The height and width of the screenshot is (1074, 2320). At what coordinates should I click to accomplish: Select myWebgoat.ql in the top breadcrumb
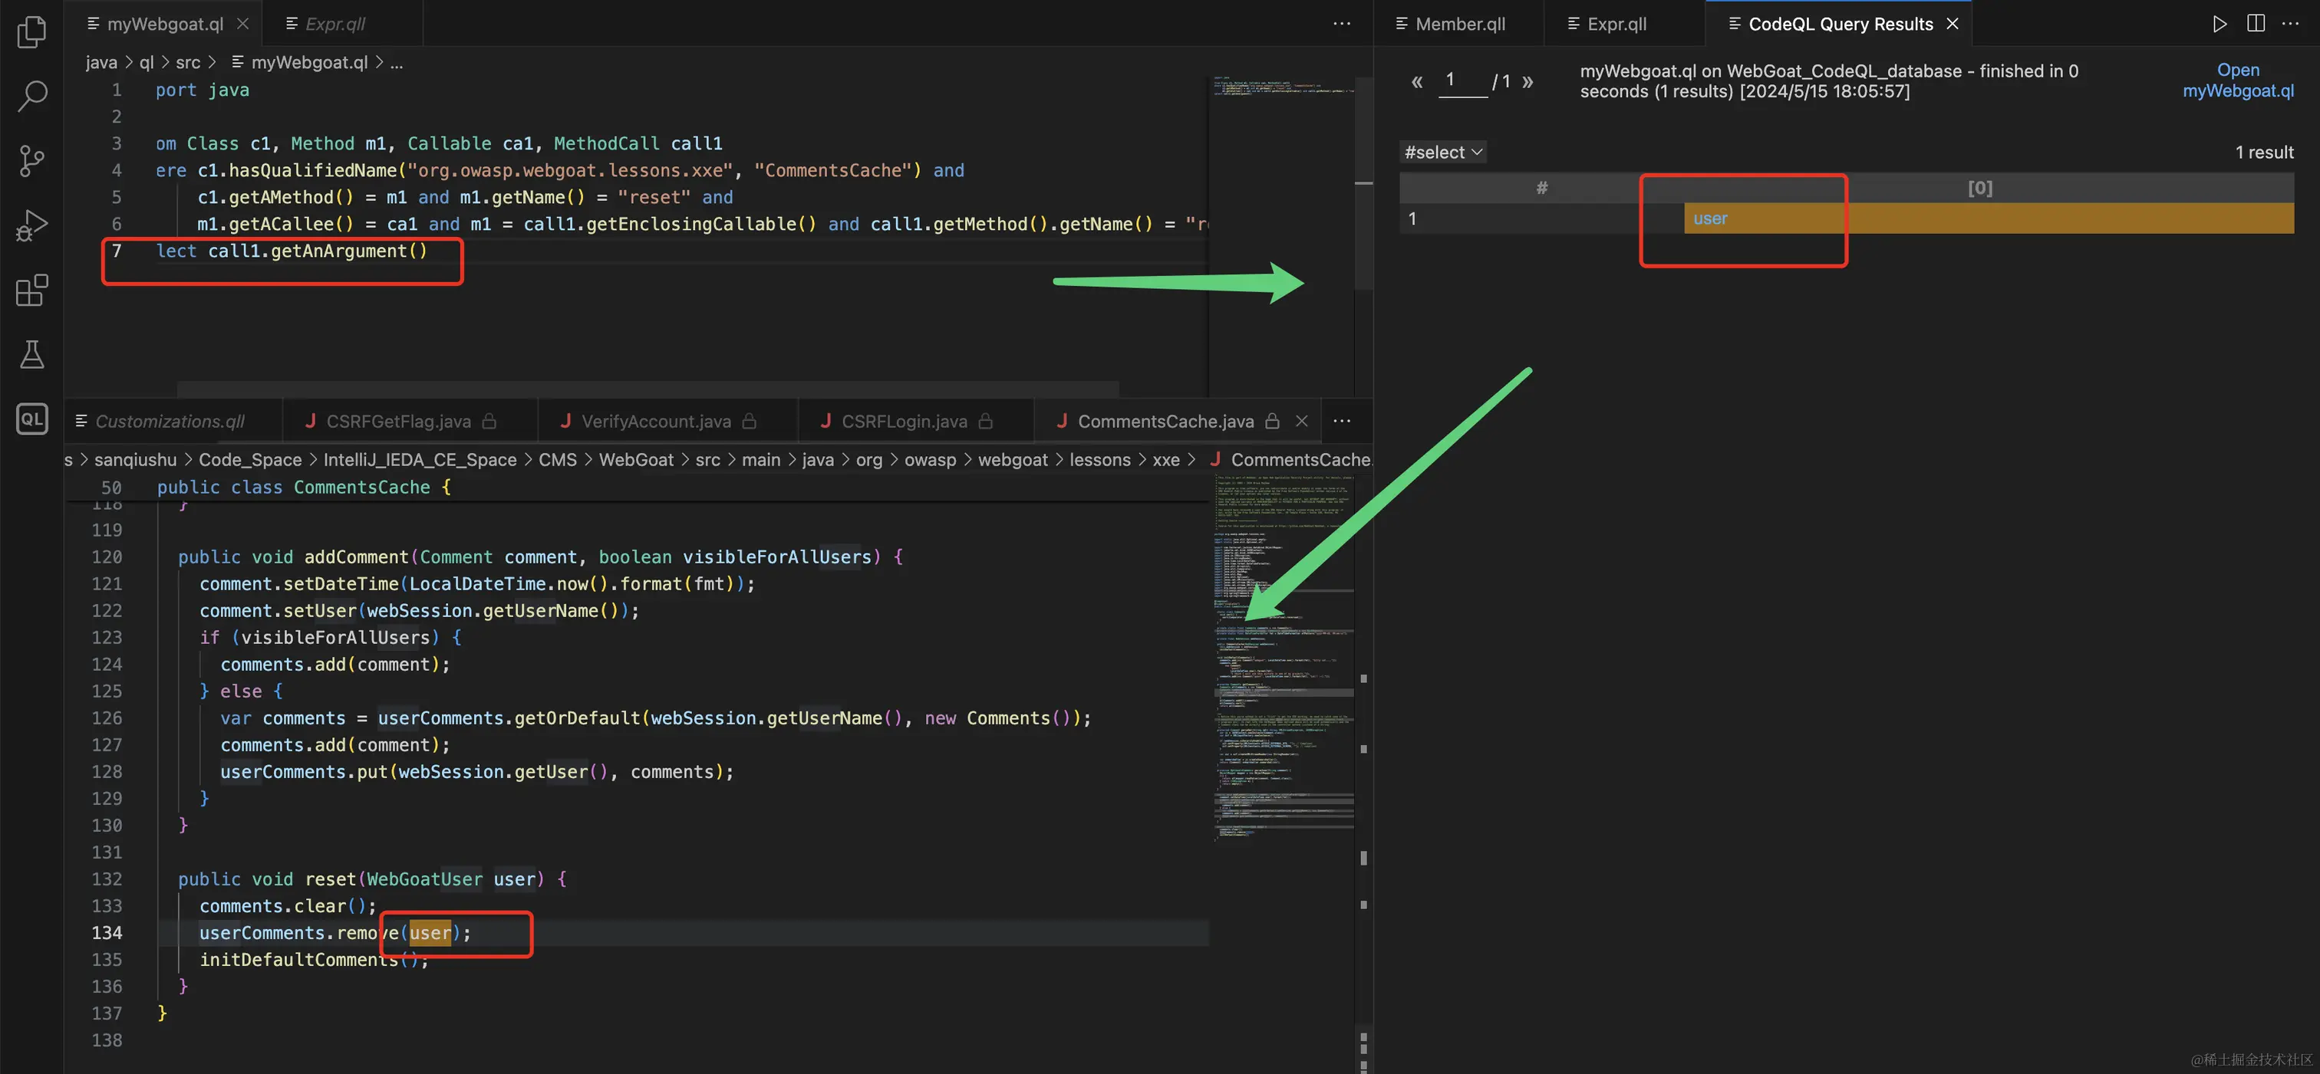point(309,62)
